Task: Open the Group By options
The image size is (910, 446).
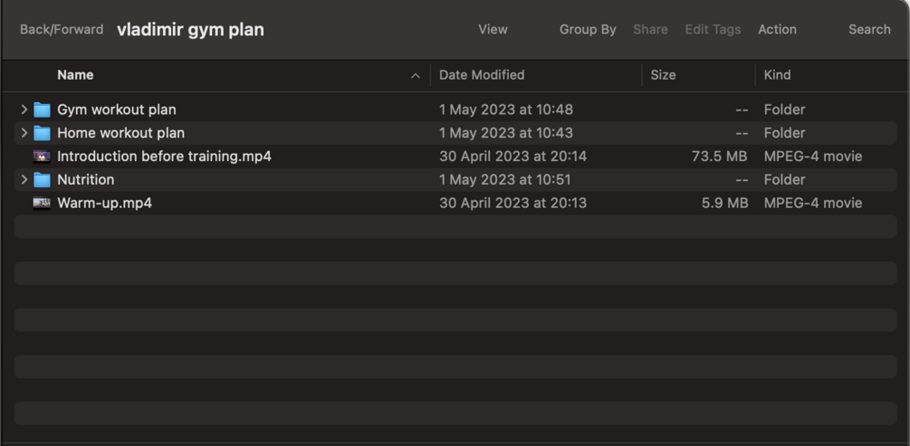Action: point(588,30)
